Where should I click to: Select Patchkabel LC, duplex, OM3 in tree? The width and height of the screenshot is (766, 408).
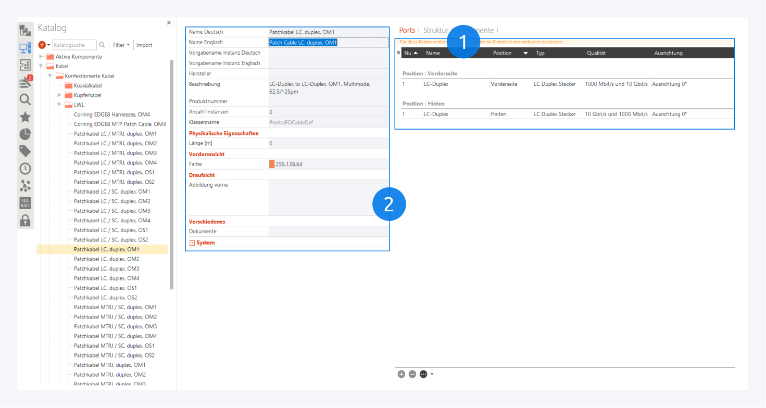(x=106, y=269)
